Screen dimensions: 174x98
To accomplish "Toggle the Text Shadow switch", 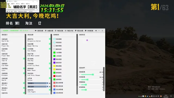I will point(50,49).
